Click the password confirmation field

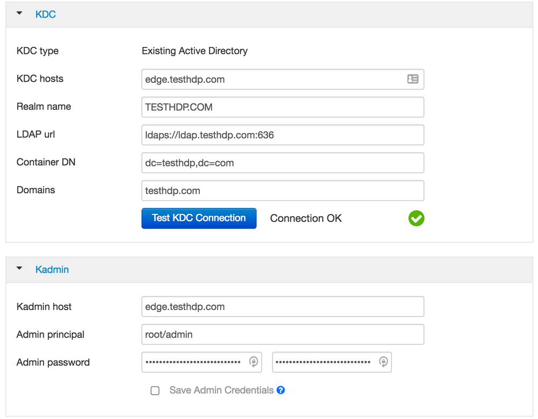pyautogui.click(x=324, y=362)
